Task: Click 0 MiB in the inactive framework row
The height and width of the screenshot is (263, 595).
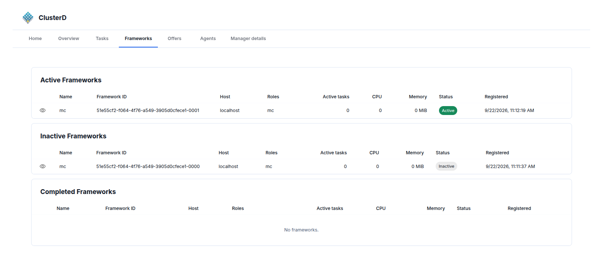Action: click(x=417, y=167)
